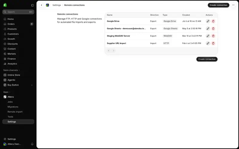Screen dimensions: 239x149
Task: Click the HTTP type badge
Action: click(166, 43)
